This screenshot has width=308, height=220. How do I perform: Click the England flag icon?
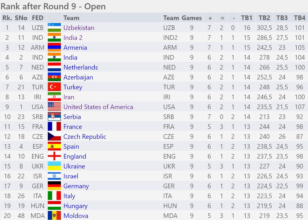(x=54, y=156)
